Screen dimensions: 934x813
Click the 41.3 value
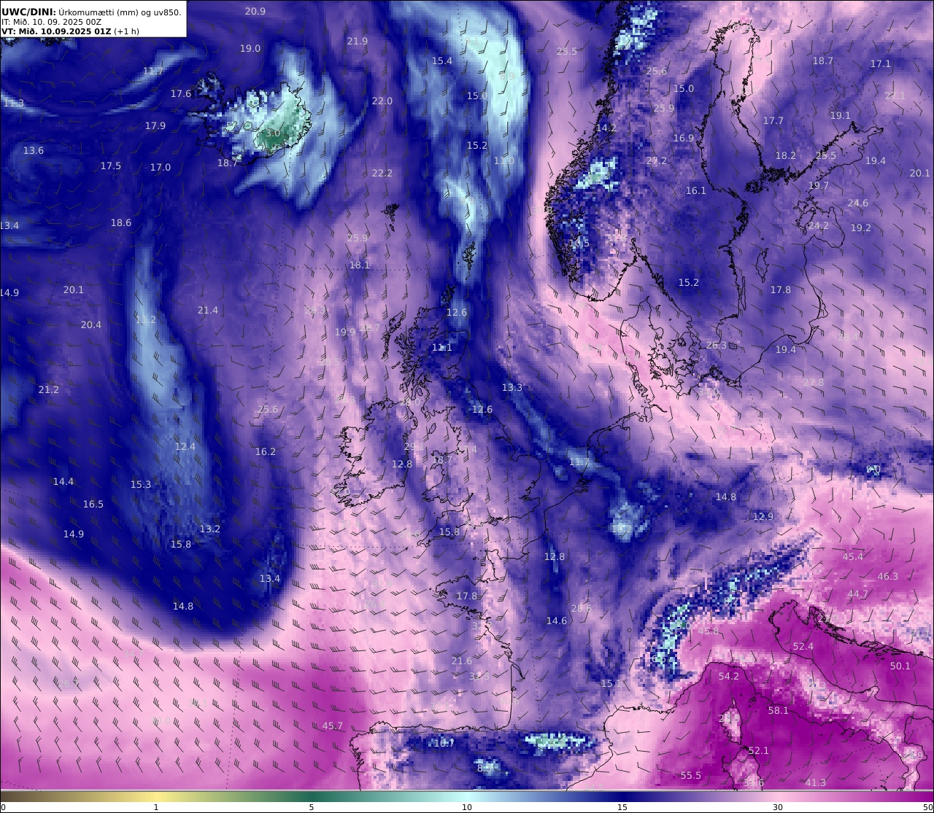click(816, 782)
